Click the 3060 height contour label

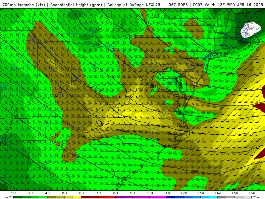(195, 171)
